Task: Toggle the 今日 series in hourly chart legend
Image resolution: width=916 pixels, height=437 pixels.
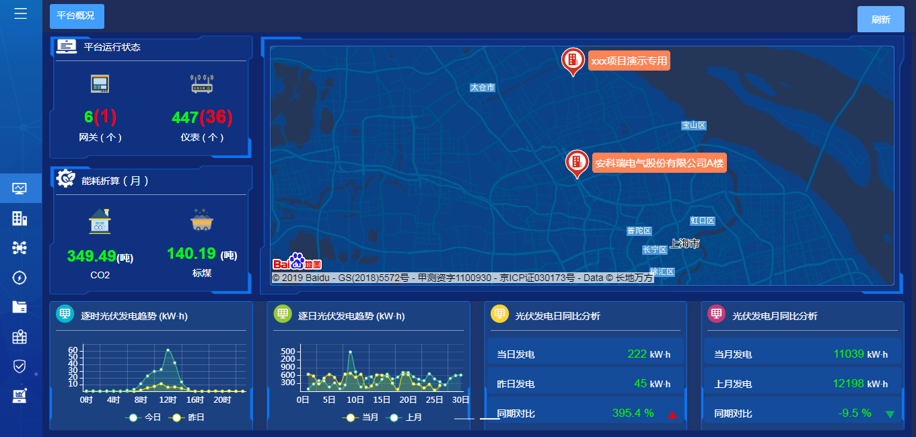Action: tap(143, 418)
